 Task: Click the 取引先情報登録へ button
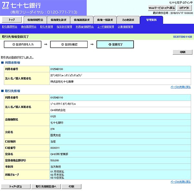(x=46, y=186)
